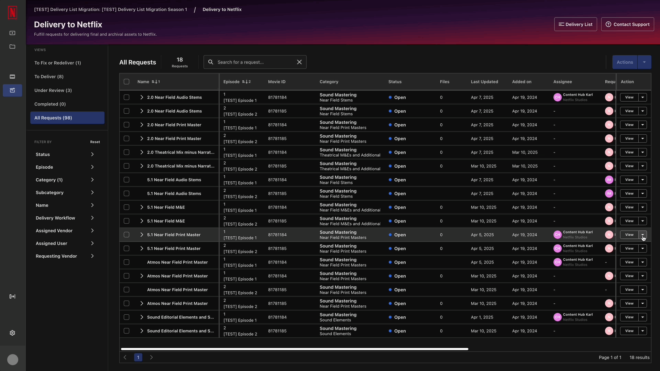Image resolution: width=660 pixels, height=371 pixels.
Task: Open the video player icon in sidebar
Action: point(12,33)
